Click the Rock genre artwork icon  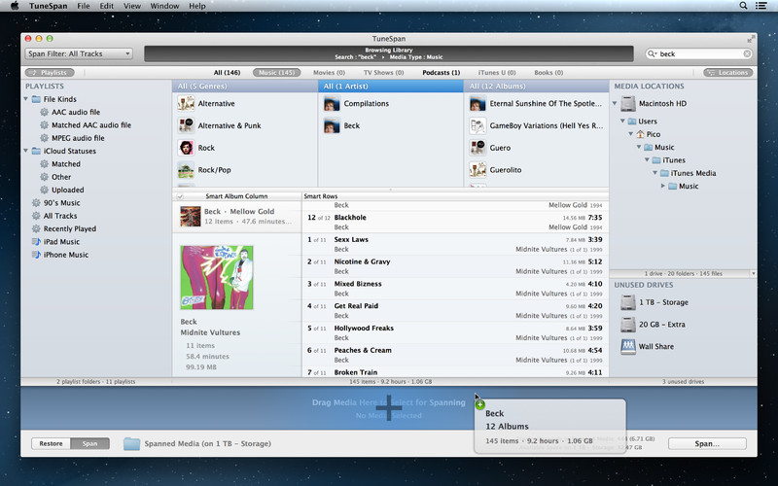click(x=186, y=148)
